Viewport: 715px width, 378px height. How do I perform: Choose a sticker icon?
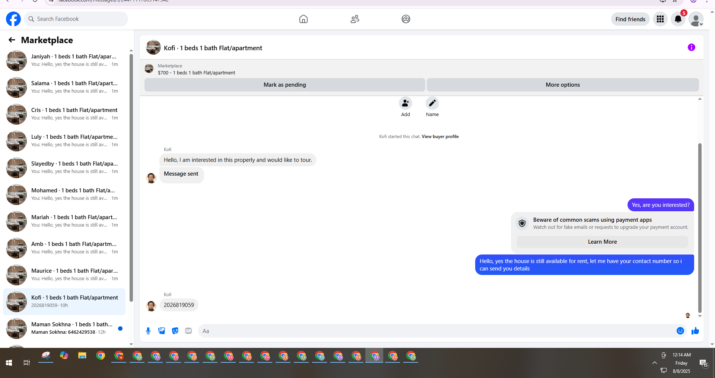[175, 331]
